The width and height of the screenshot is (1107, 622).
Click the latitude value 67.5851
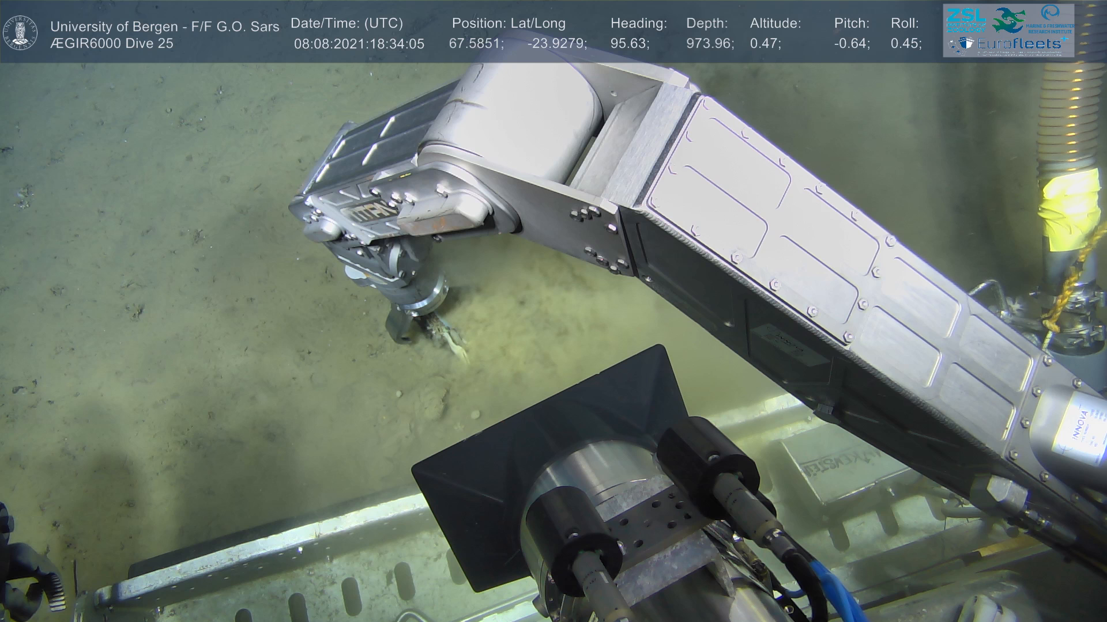coord(476,44)
